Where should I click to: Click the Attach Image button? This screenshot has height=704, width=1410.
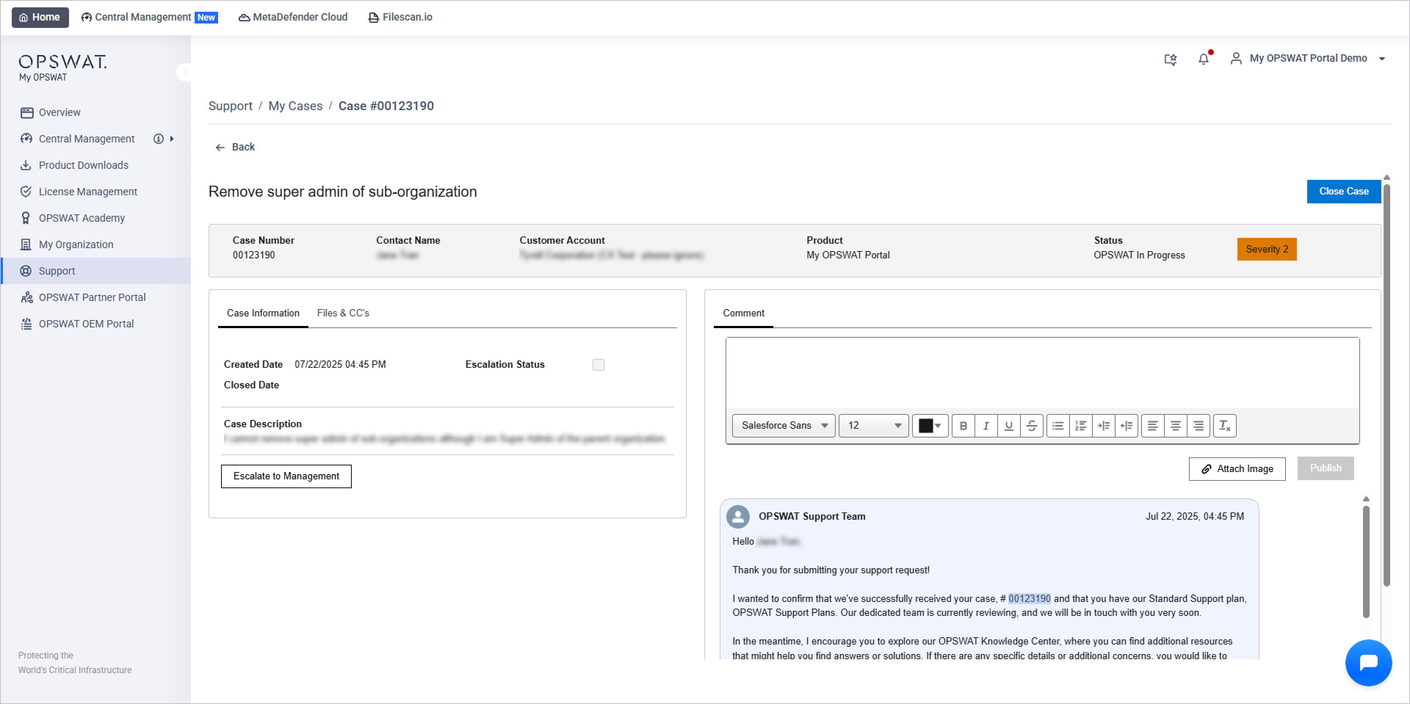pyautogui.click(x=1237, y=469)
